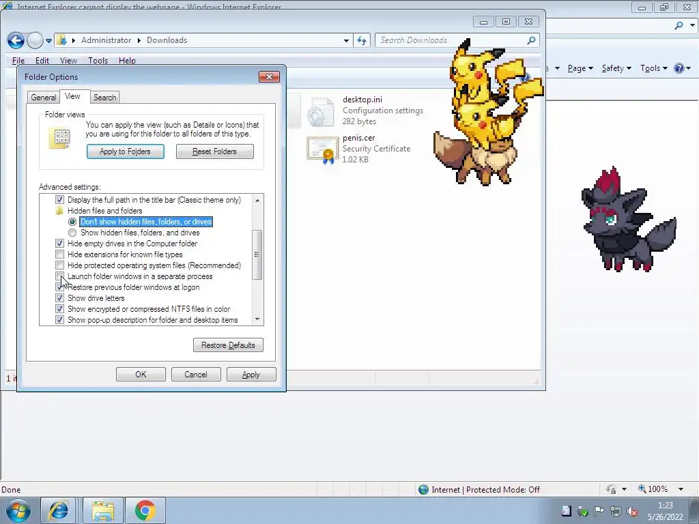
Task: Open the Windows Start button
Action: (x=18, y=510)
